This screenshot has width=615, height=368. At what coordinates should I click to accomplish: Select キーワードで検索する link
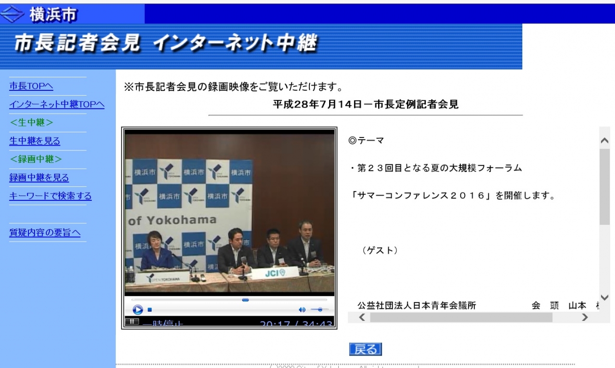click(x=50, y=196)
